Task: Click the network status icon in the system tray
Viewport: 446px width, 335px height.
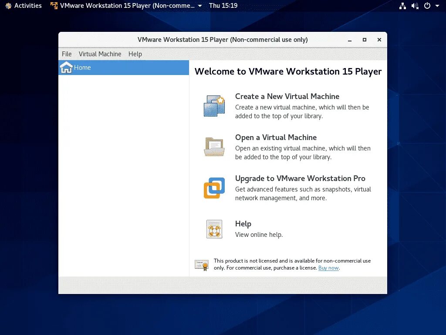Action: pyautogui.click(x=403, y=6)
